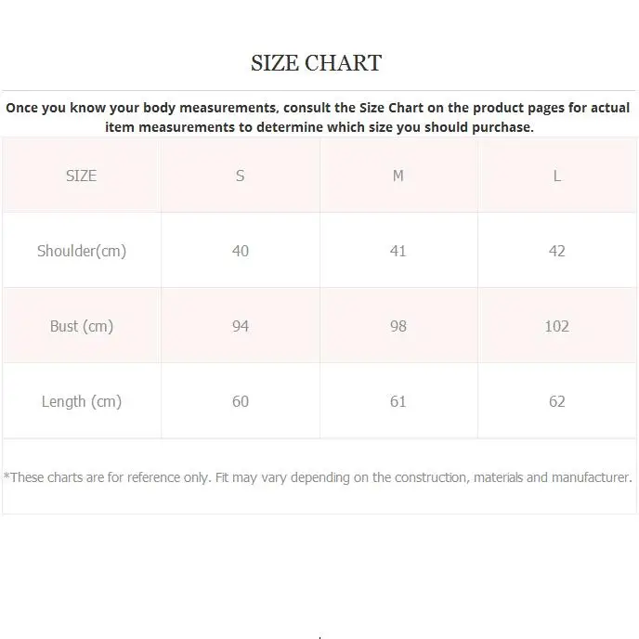Click length measurement 61 cell

click(x=398, y=401)
